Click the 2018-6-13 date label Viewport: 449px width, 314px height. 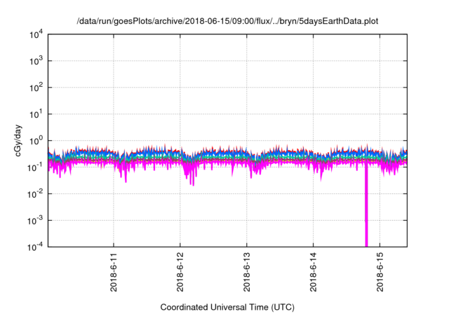pos(247,272)
